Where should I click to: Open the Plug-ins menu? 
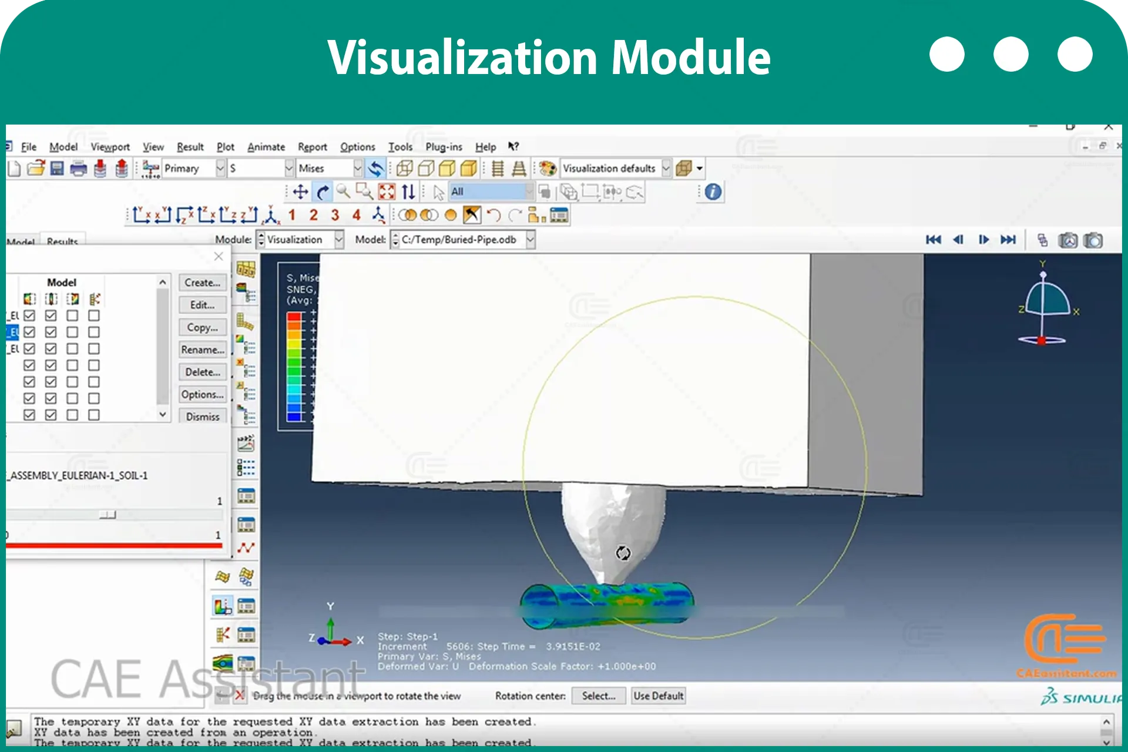click(444, 146)
